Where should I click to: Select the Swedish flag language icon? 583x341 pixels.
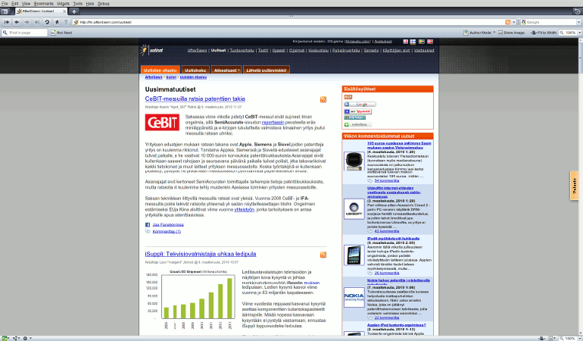pyautogui.click(x=421, y=42)
